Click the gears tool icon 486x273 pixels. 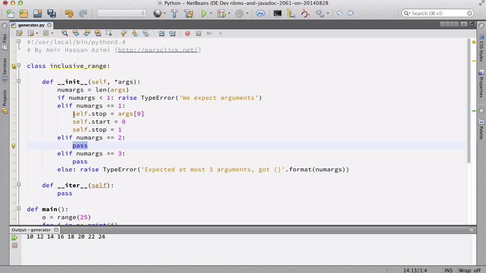coord(320,13)
